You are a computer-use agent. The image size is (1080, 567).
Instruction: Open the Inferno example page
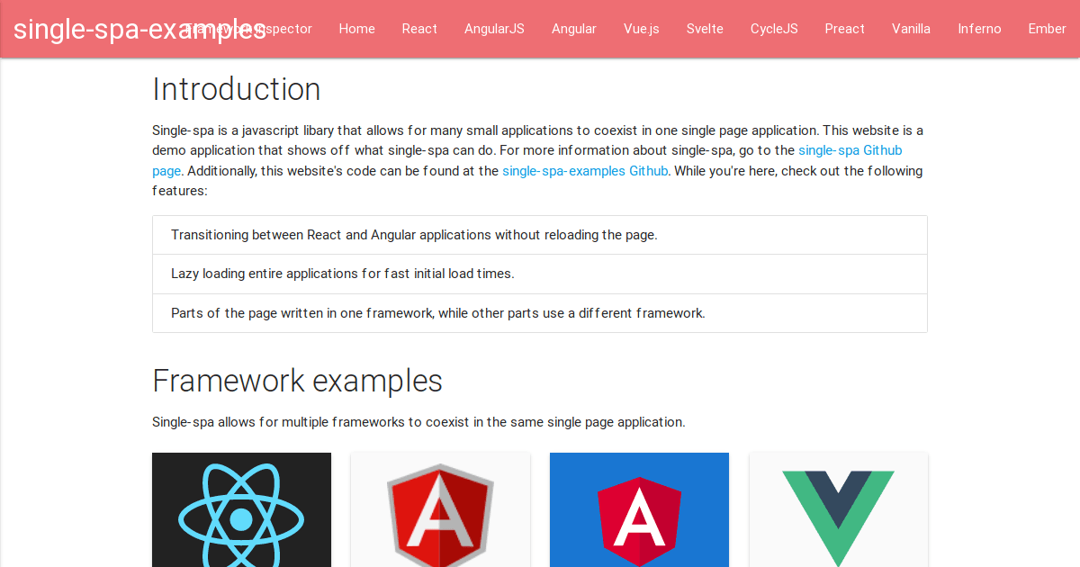tap(979, 29)
